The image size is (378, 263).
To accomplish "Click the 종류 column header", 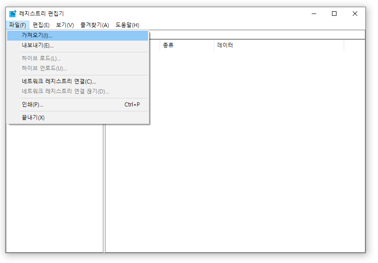I will [x=187, y=45].
